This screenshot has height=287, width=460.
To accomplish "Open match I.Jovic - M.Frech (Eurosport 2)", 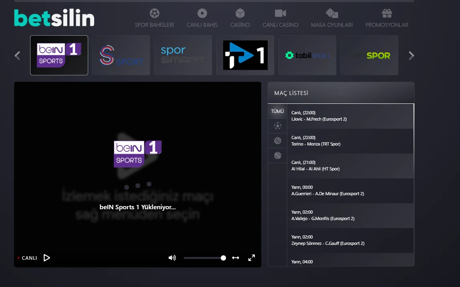I will [350, 116].
